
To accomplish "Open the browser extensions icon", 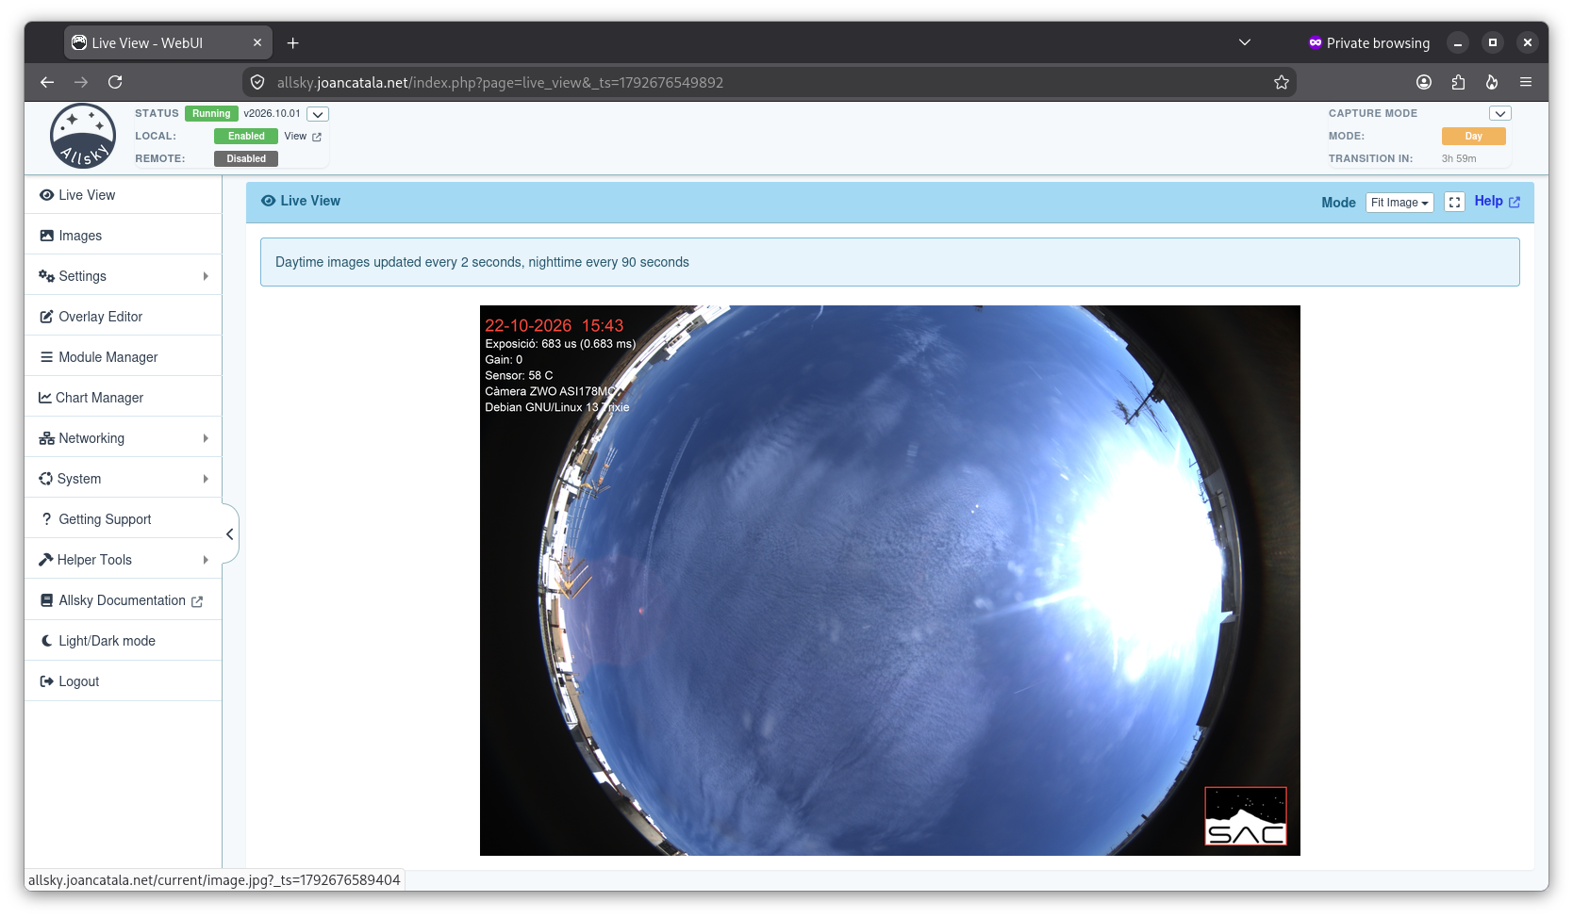I will coord(1458,82).
